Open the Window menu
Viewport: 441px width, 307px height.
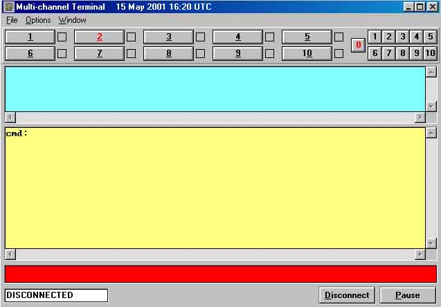tap(72, 20)
